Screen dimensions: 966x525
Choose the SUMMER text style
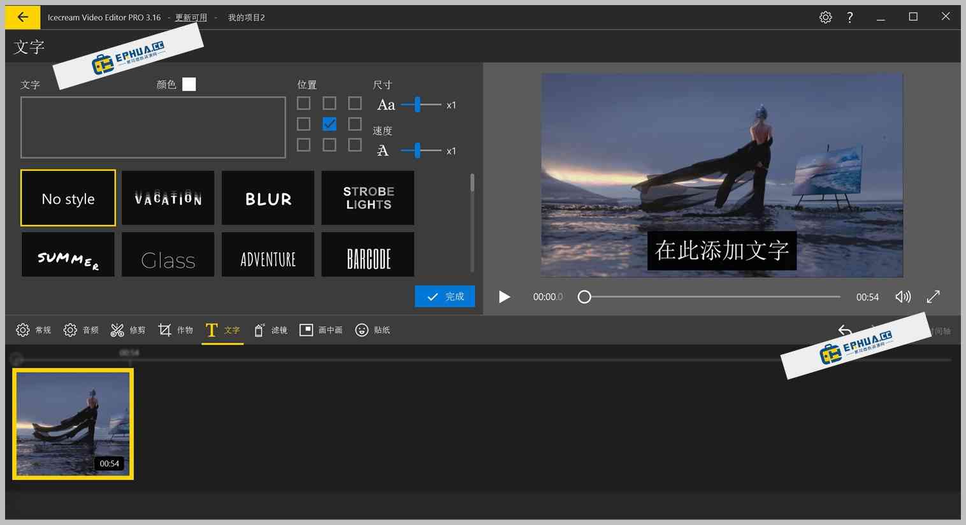(68, 254)
